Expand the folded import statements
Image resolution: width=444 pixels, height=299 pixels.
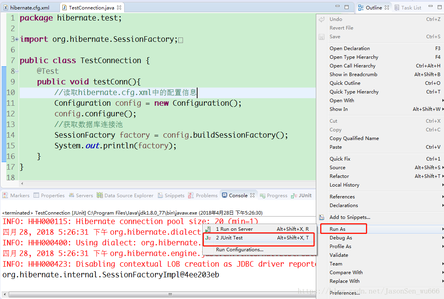coord(17,39)
